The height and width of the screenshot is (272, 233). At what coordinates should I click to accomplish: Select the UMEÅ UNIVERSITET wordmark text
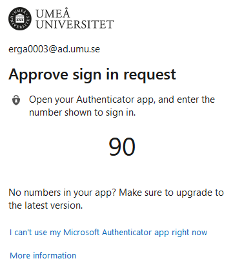pyautogui.click(x=74, y=19)
